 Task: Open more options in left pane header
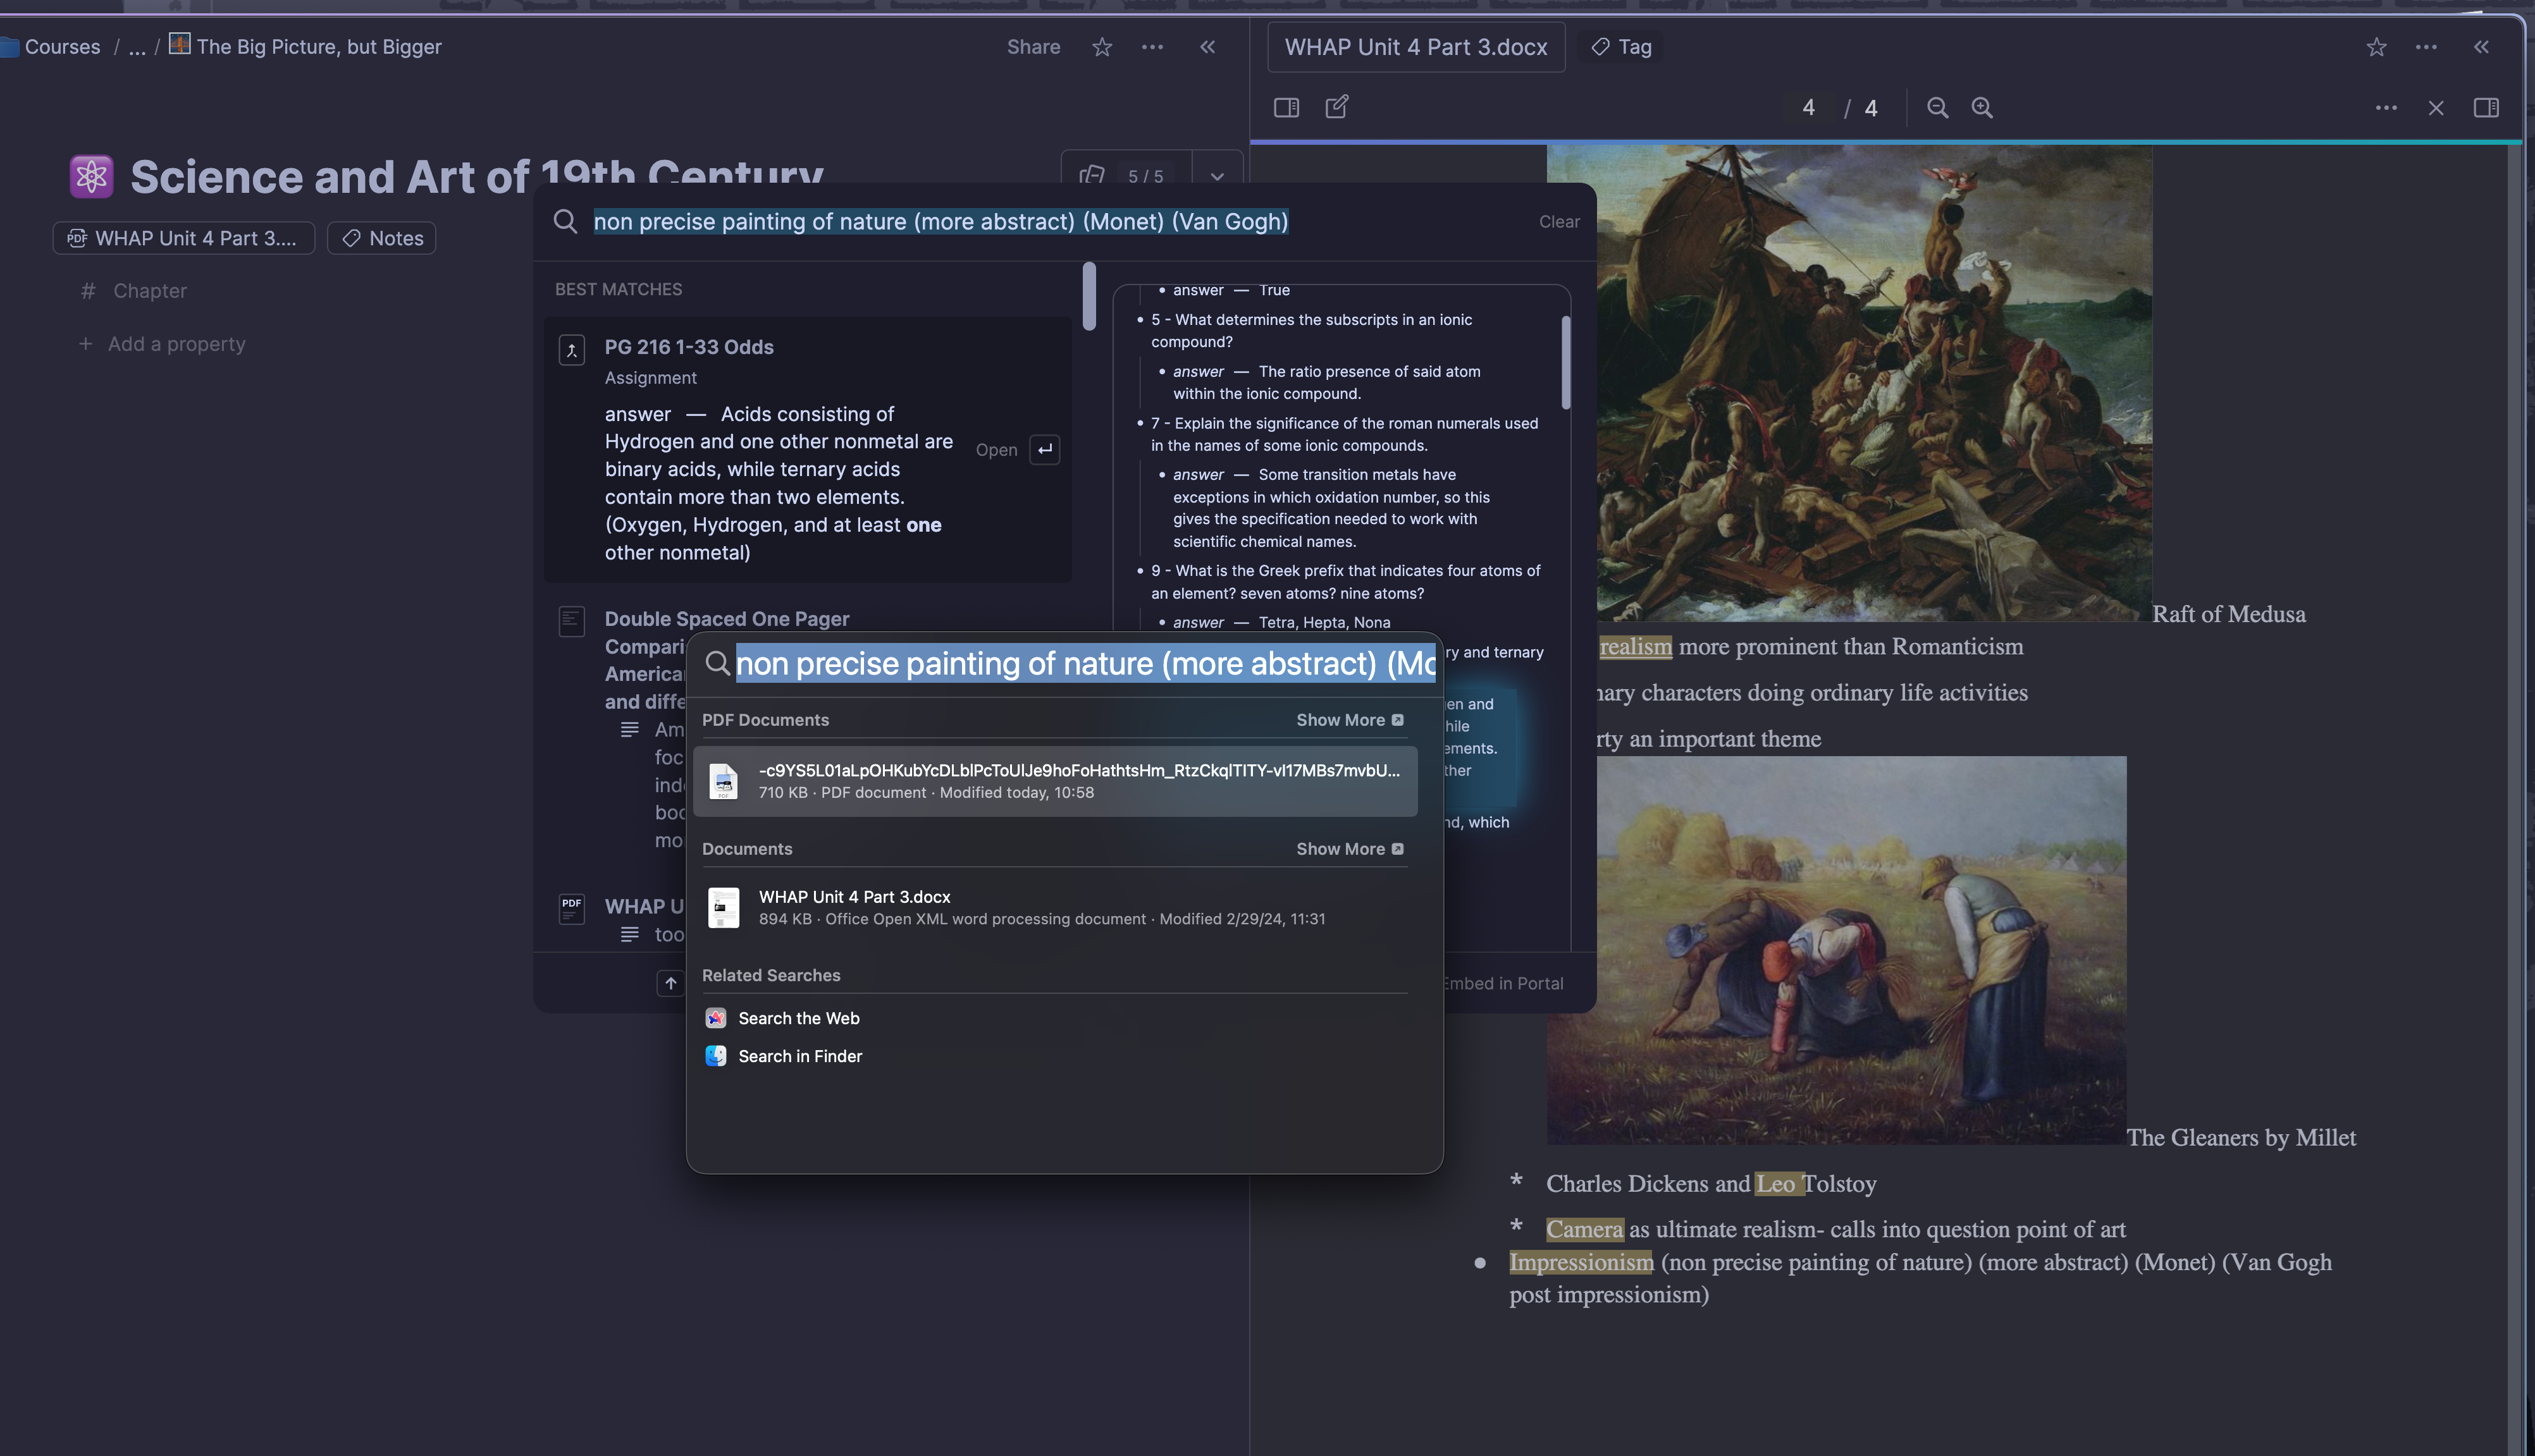coord(1152,47)
